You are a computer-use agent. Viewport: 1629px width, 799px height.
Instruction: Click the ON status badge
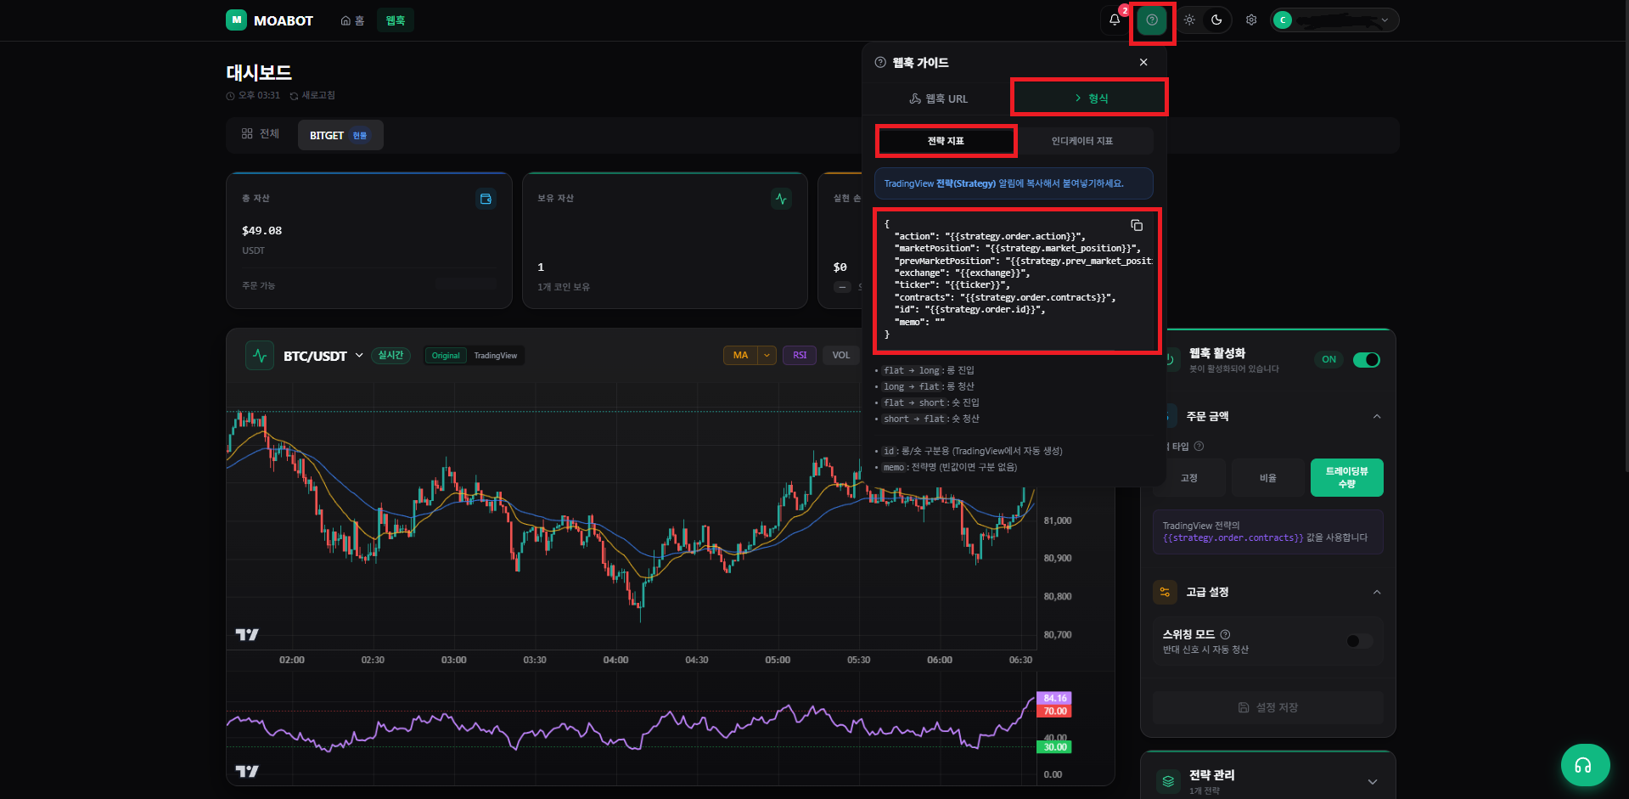pyautogui.click(x=1328, y=360)
